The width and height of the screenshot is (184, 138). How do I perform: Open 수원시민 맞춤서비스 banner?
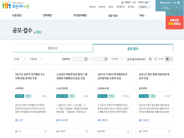click(x=174, y=22)
